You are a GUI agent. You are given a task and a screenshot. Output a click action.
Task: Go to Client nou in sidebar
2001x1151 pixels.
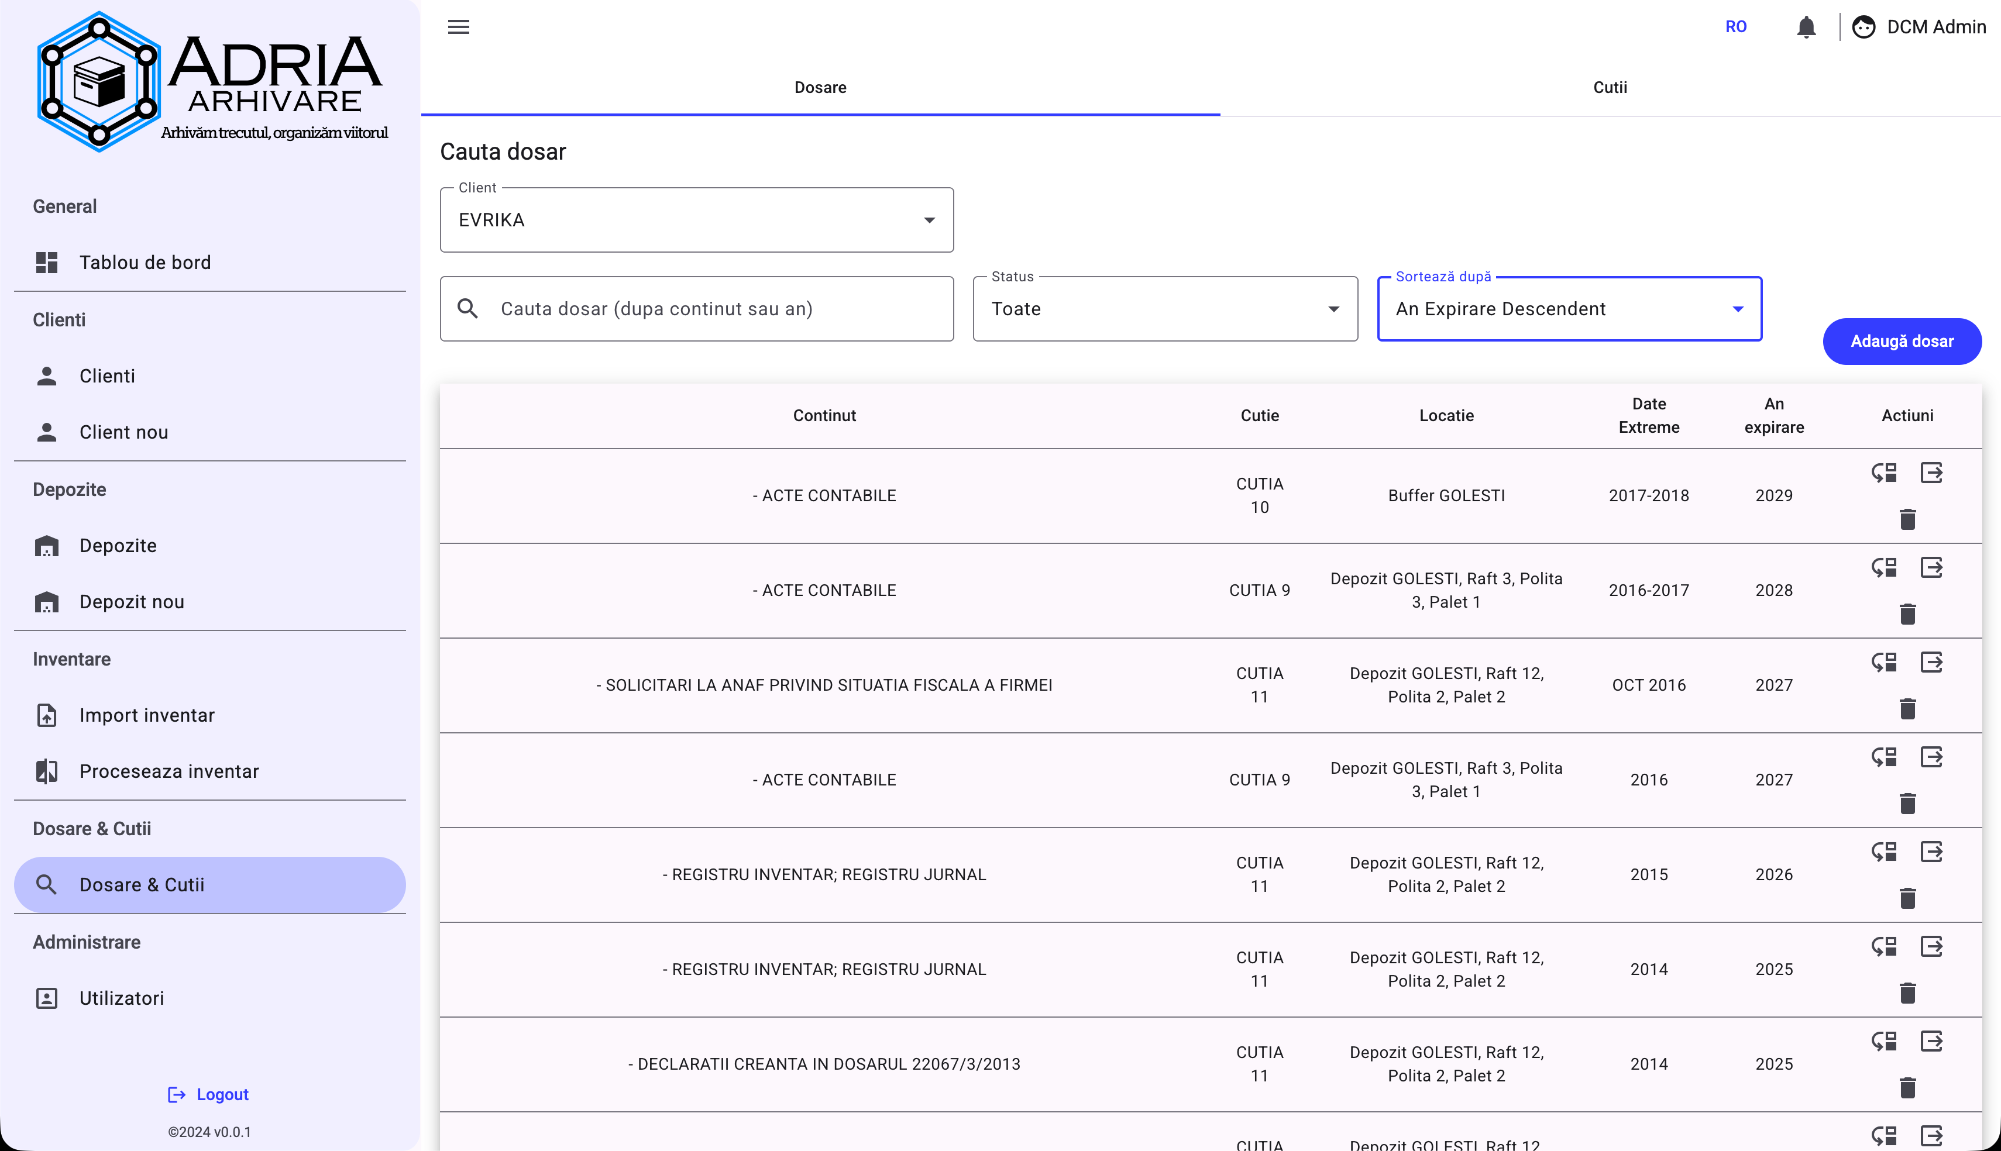click(x=209, y=432)
